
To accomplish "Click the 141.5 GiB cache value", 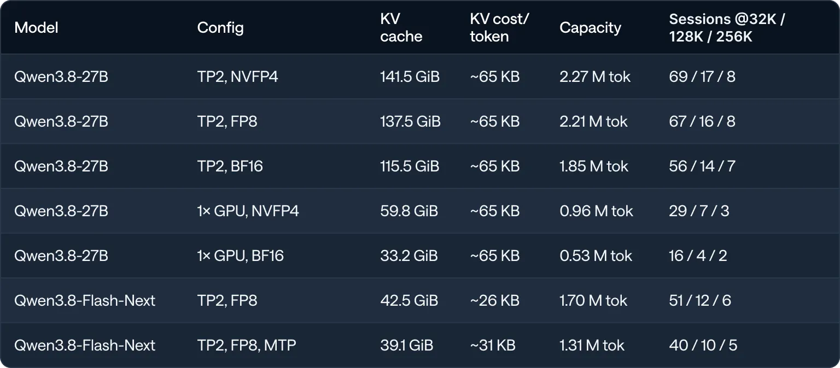I will 410,76.
